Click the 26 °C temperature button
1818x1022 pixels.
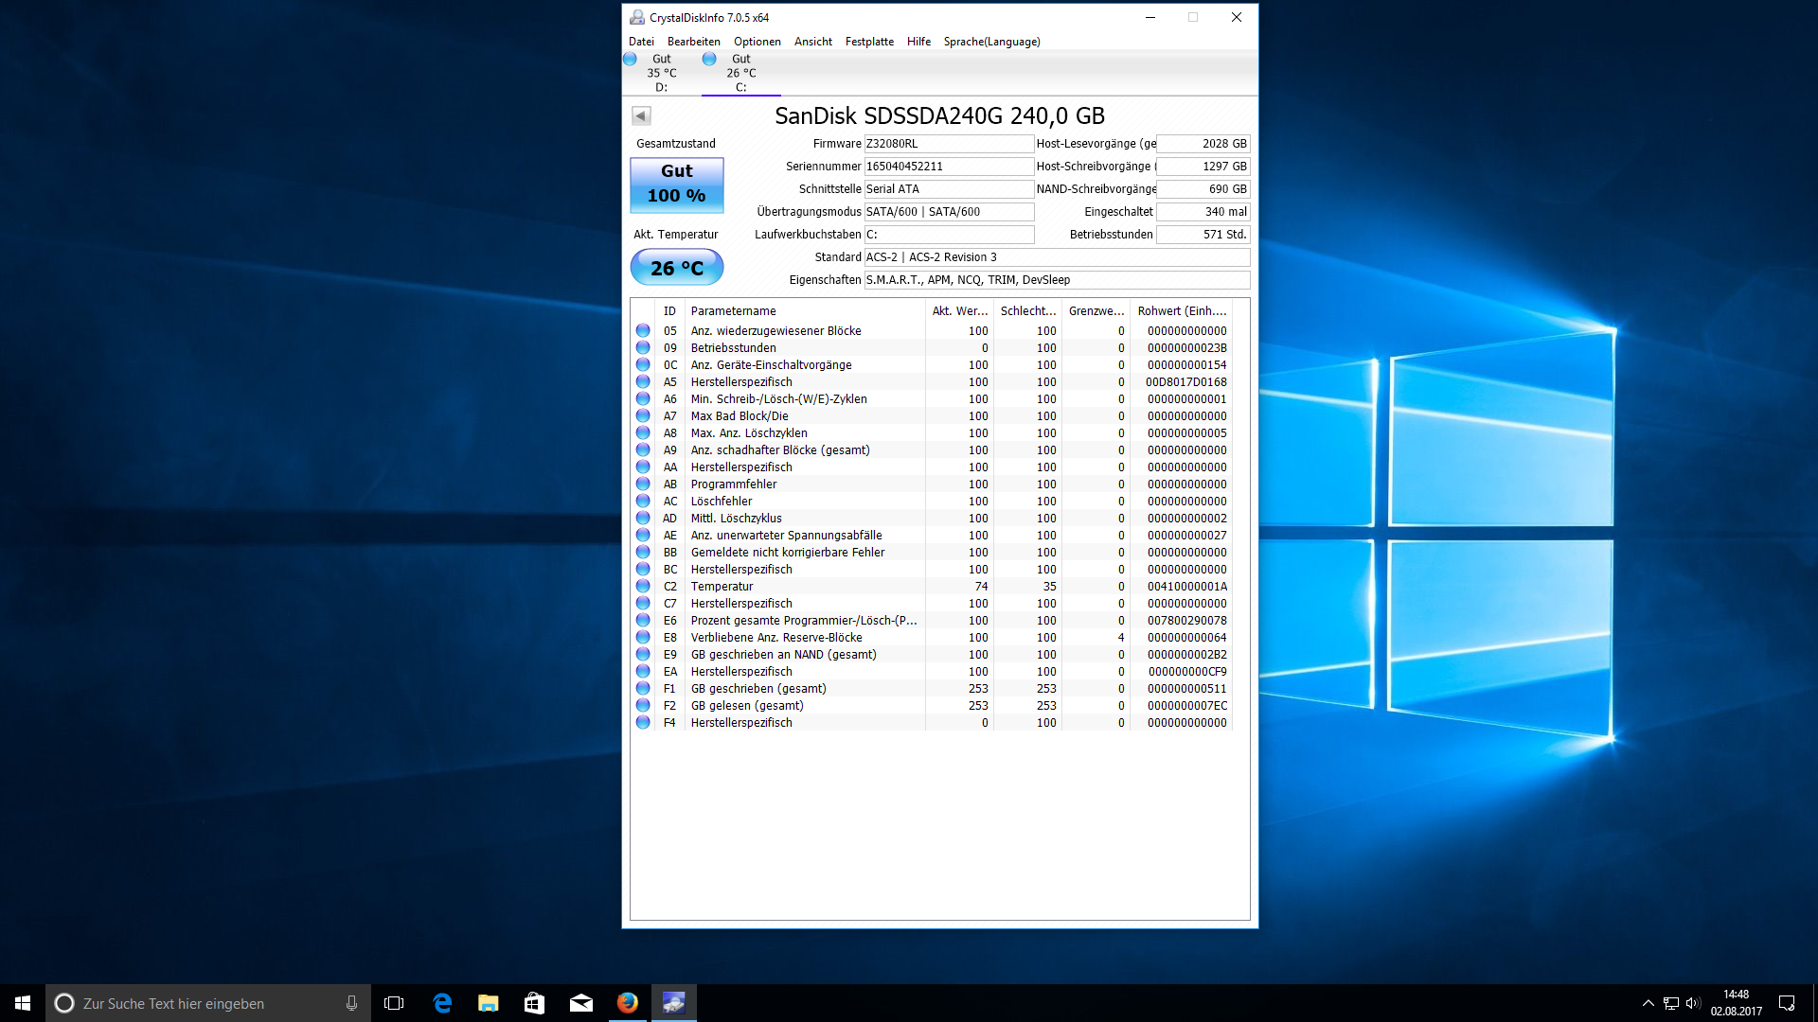tap(676, 268)
